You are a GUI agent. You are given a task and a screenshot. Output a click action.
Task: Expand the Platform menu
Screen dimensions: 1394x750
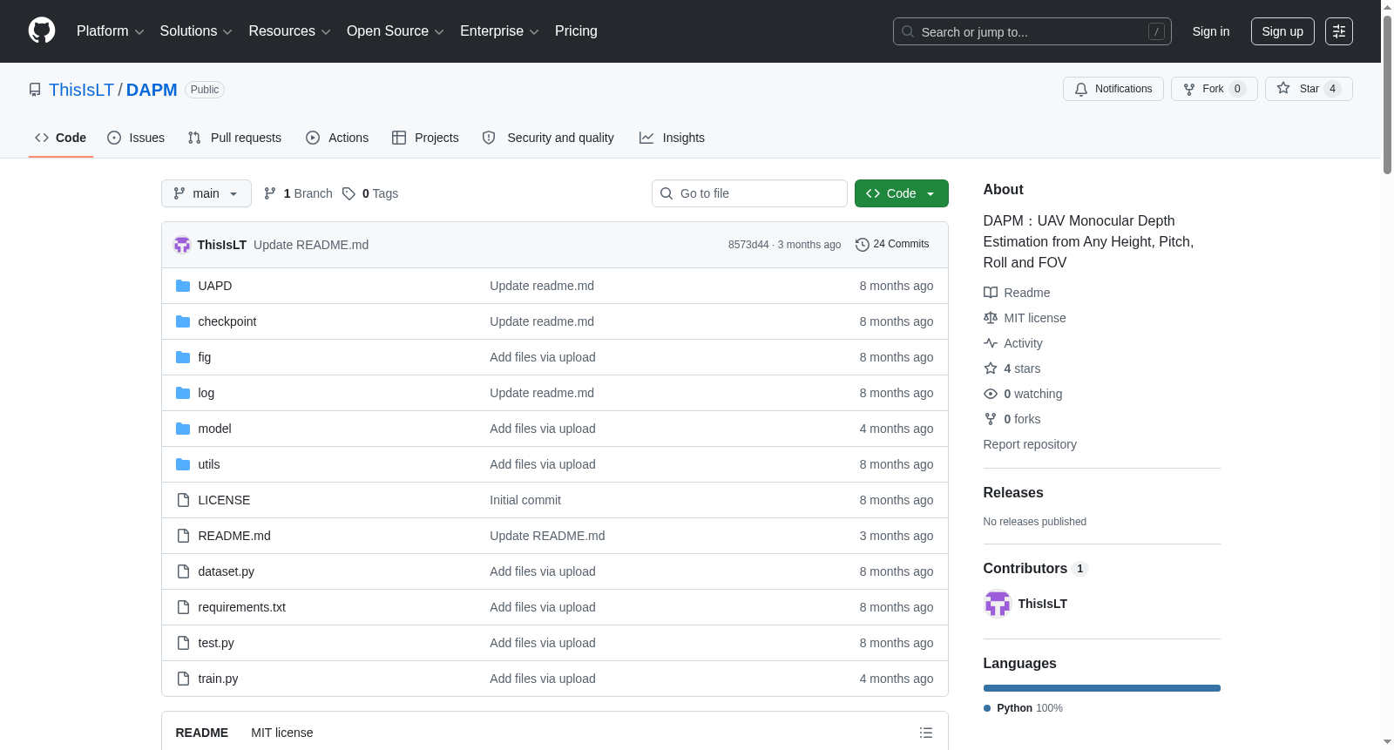(111, 31)
